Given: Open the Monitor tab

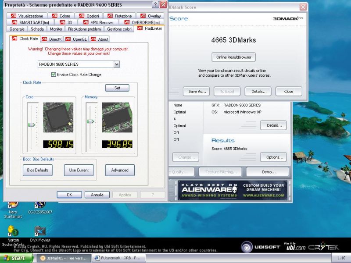Looking at the screenshot, I should click(56, 29).
